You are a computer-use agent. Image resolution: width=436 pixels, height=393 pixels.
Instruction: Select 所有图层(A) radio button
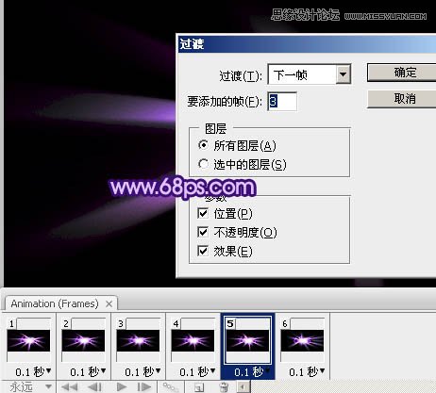[203, 145]
